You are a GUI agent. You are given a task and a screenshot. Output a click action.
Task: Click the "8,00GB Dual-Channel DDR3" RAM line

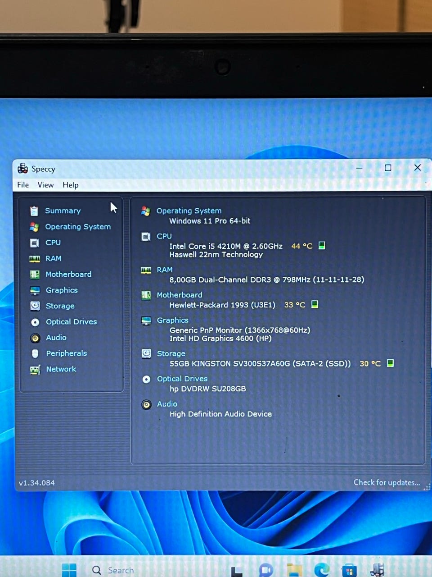(x=267, y=279)
